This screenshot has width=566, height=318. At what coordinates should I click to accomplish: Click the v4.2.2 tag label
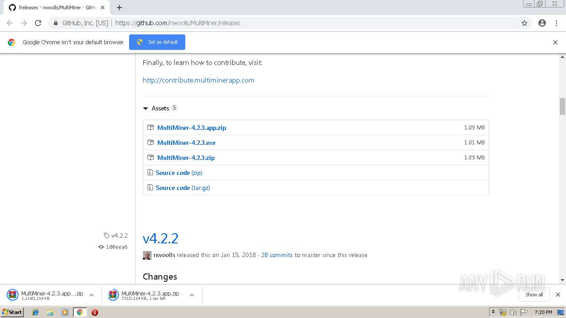coord(116,235)
